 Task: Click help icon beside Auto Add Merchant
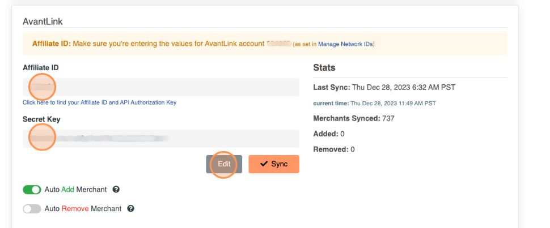[x=116, y=190]
